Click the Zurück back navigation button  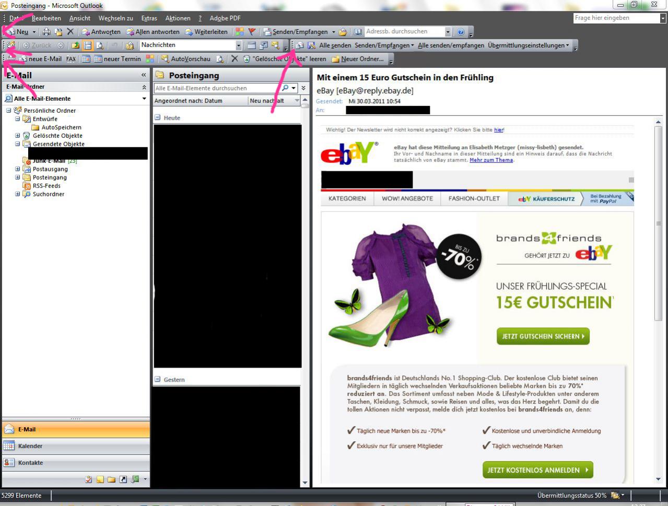click(37, 45)
